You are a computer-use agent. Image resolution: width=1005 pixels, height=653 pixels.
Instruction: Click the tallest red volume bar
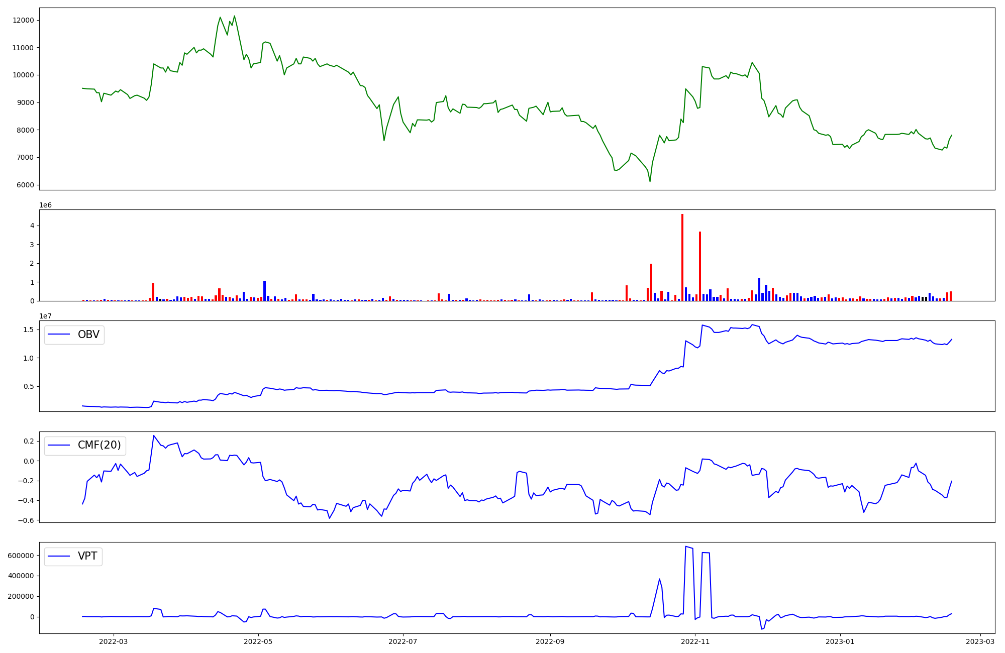(682, 257)
